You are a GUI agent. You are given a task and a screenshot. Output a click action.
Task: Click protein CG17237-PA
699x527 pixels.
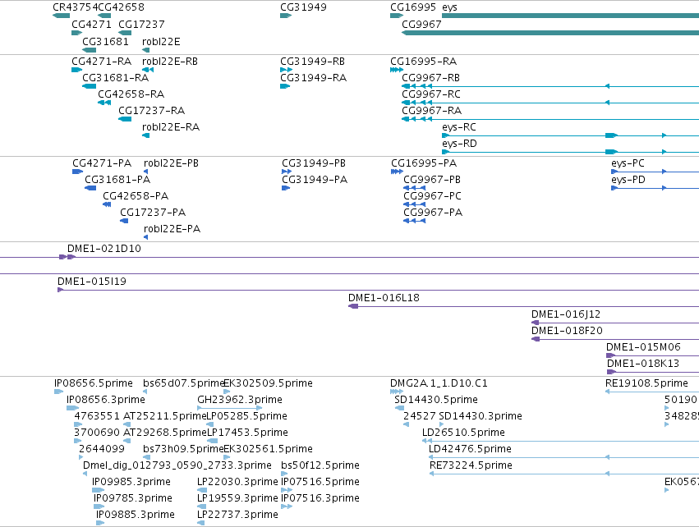153,213
